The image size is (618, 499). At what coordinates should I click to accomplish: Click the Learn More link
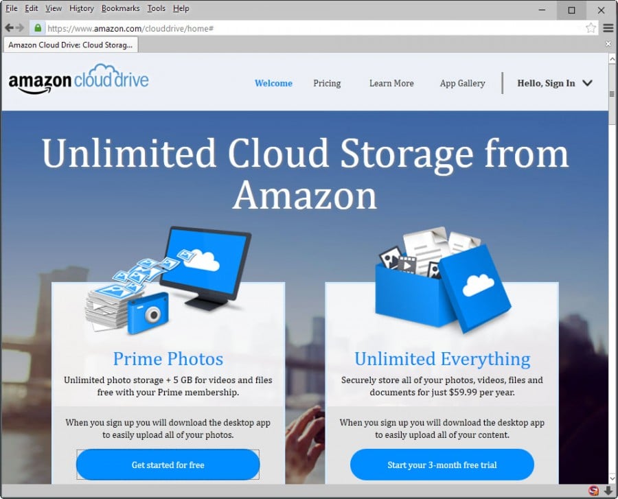[391, 83]
